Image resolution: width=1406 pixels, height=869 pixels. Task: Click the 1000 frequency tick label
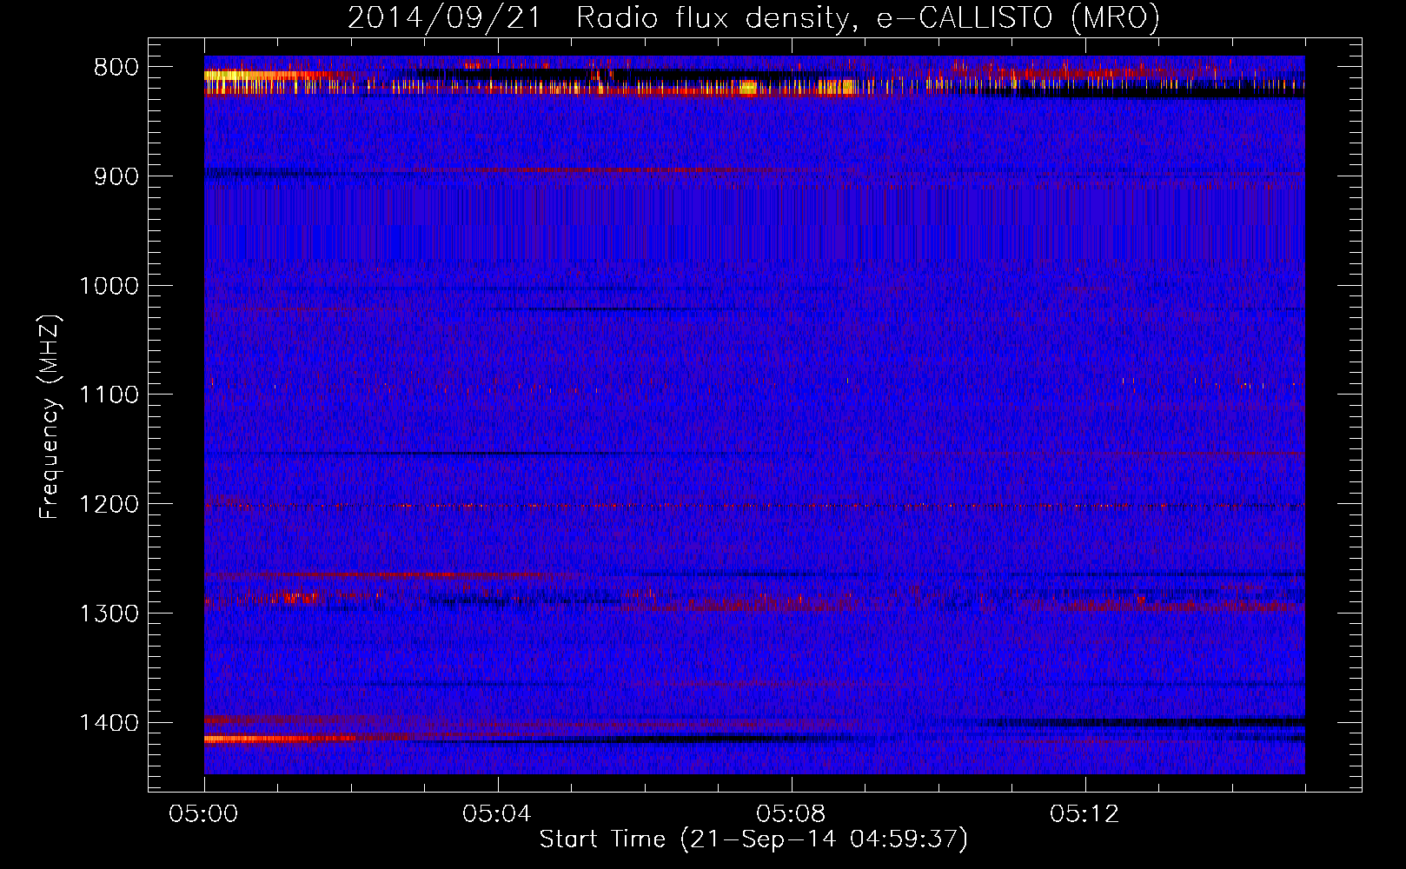[x=109, y=287]
